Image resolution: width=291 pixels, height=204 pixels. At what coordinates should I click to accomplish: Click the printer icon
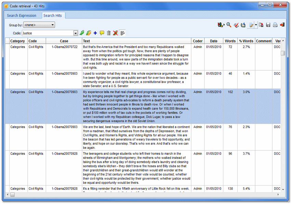[x=275, y=25]
